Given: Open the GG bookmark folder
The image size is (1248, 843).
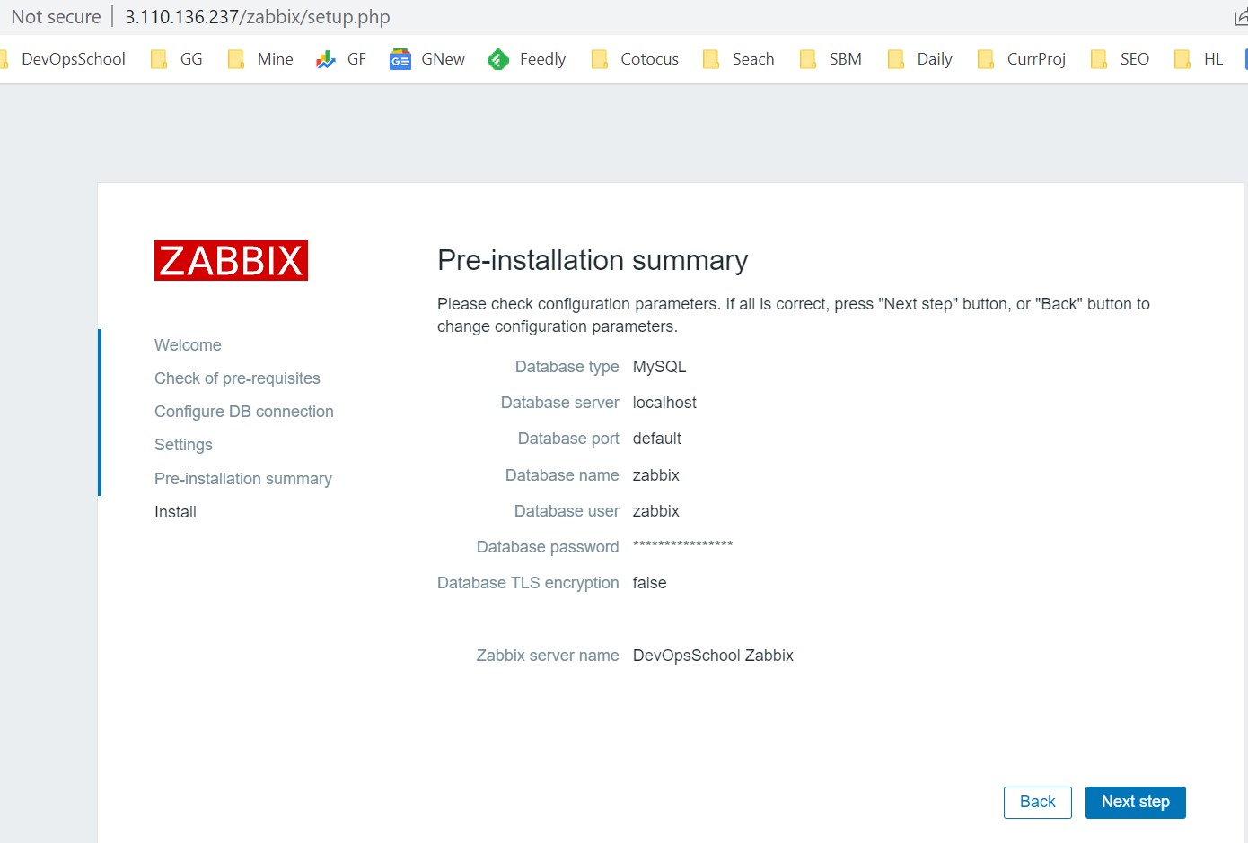Looking at the screenshot, I should 177,59.
